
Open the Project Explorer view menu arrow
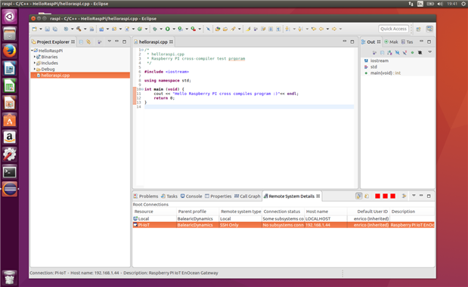tap(109, 42)
